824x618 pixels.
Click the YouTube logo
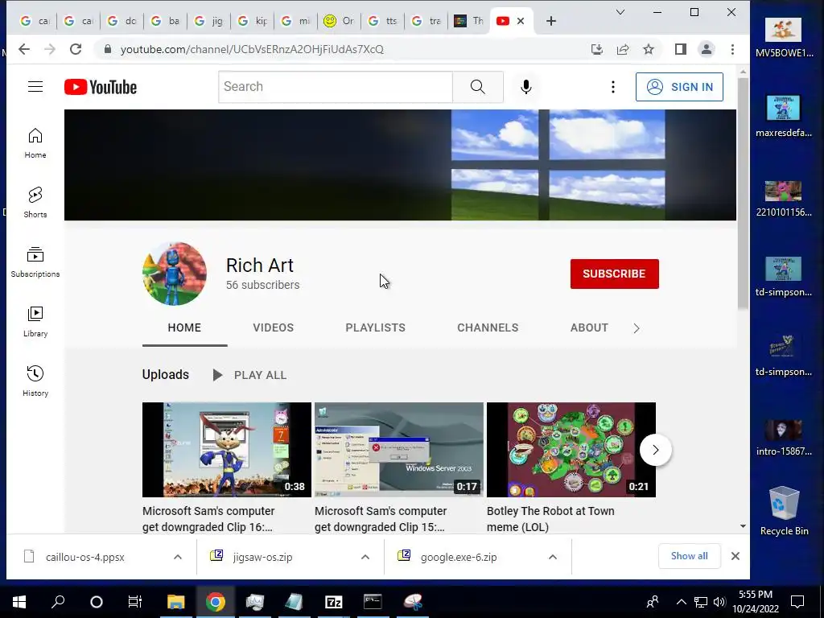click(101, 87)
